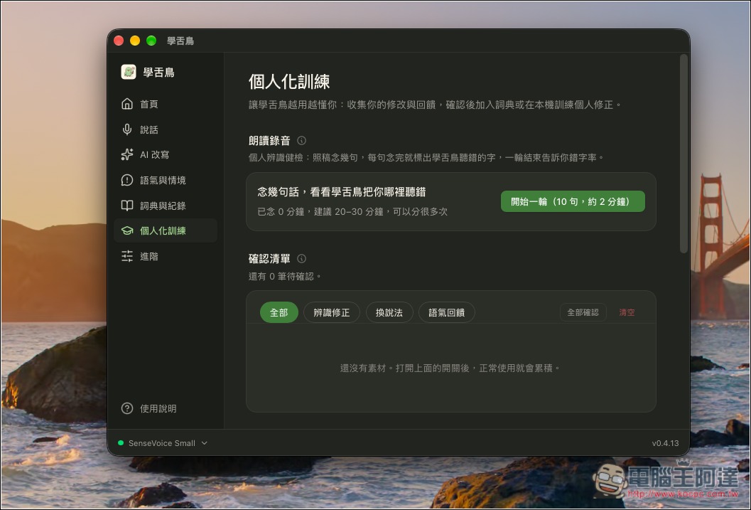
Task: Click the graduation cap icon beside 個人化訓練
Action: point(127,230)
